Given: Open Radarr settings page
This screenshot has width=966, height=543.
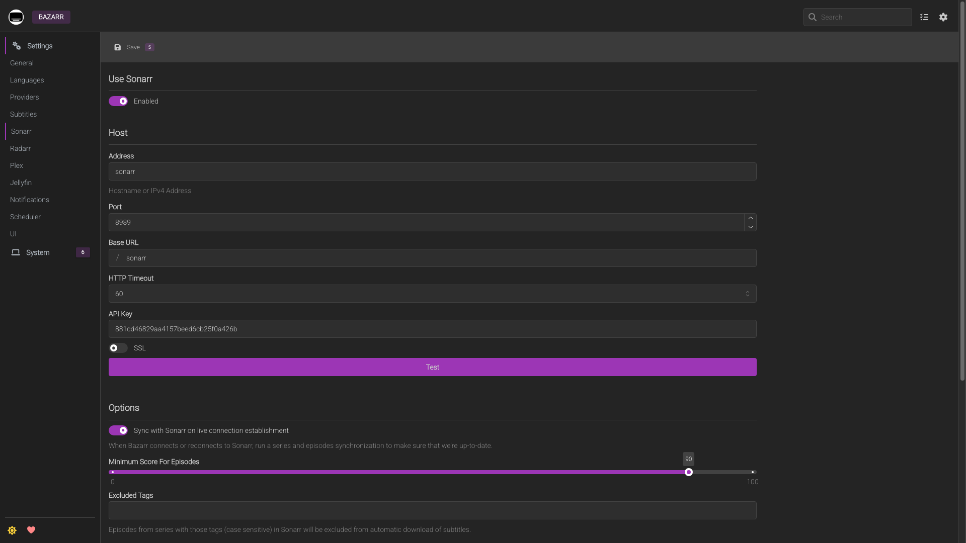Looking at the screenshot, I should point(20,148).
